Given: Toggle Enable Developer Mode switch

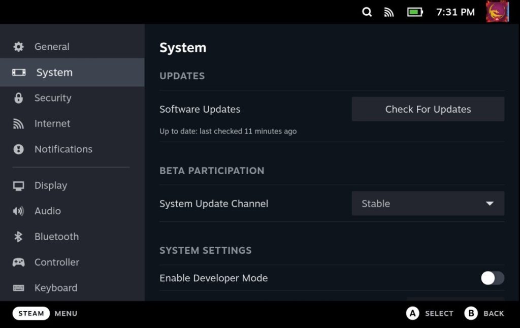Looking at the screenshot, I should click(x=493, y=278).
